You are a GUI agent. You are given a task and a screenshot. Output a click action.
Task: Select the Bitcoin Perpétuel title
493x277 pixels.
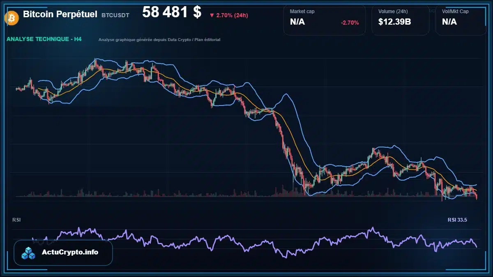point(60,14)
